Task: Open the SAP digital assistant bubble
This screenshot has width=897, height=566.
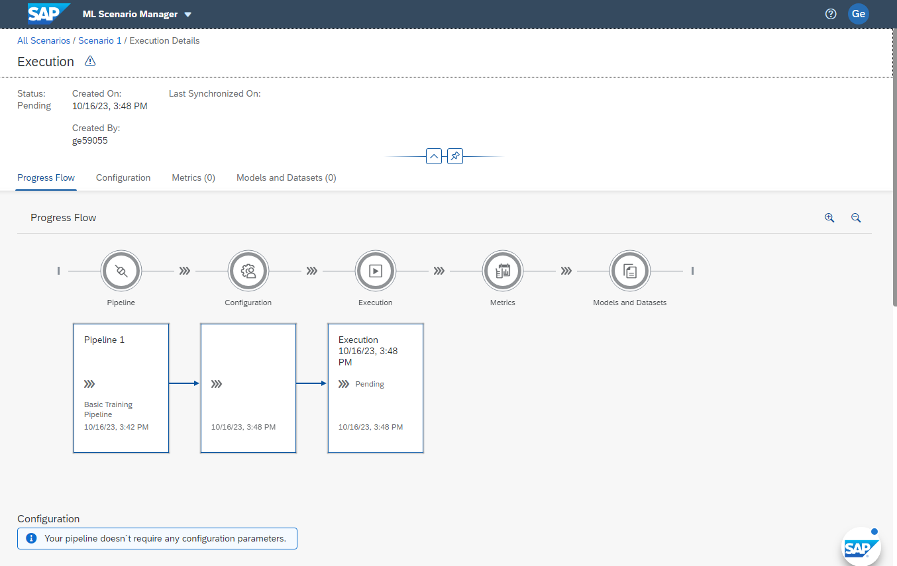Action: pos(861,547)
